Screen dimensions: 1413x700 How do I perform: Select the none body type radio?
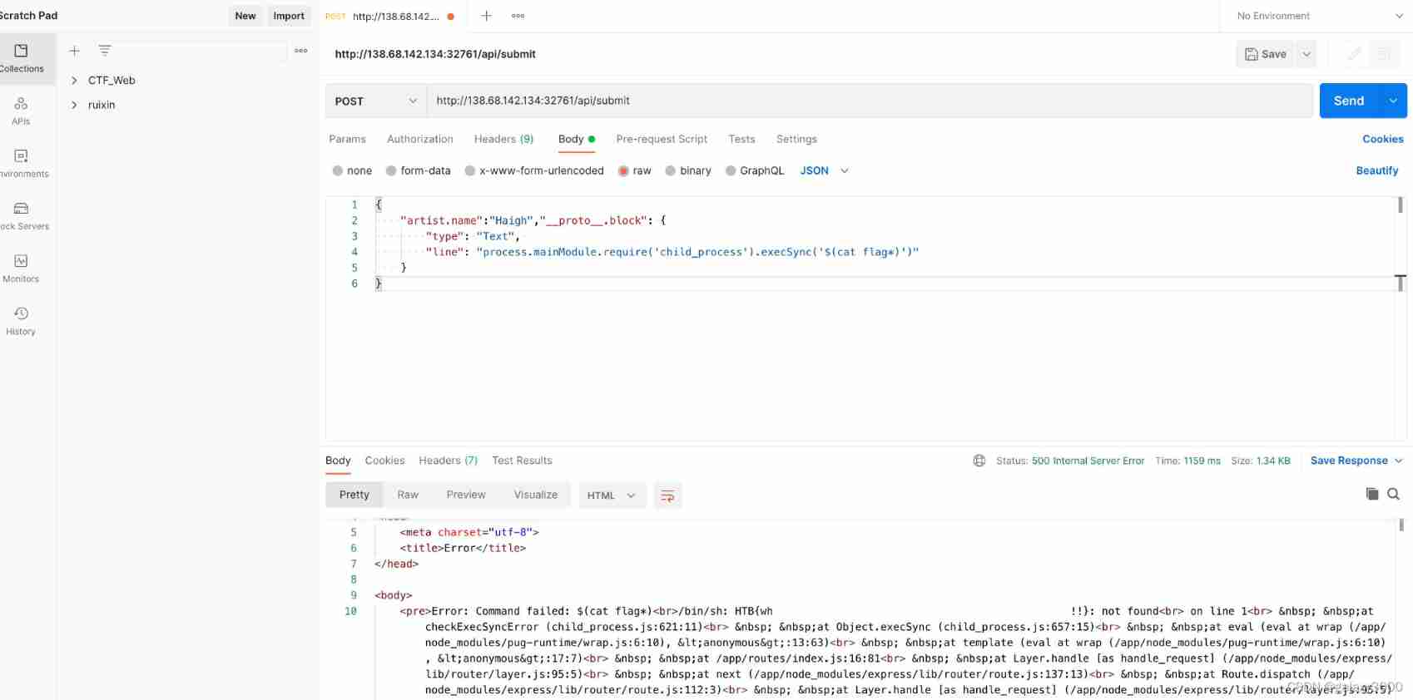pos(338,170)
